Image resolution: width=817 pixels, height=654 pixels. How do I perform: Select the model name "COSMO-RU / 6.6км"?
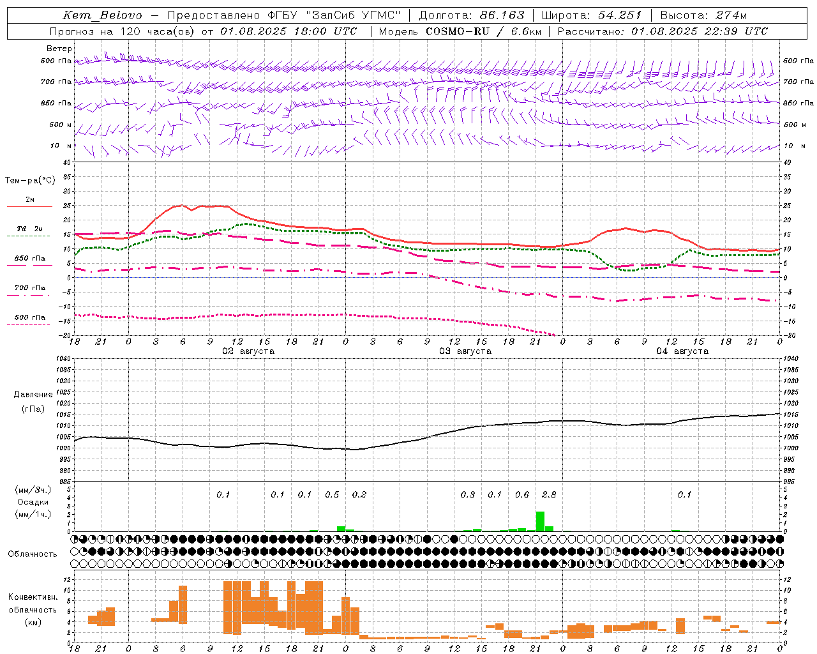point(483,31)
